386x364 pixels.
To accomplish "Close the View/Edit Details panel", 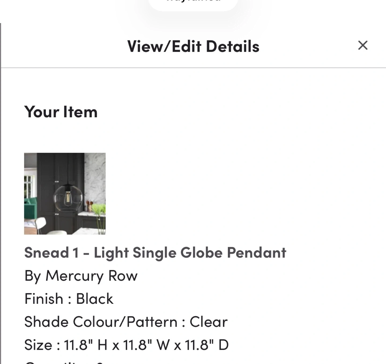I will coord(363,45).
